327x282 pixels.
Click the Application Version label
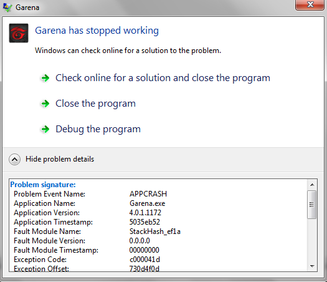47,213
